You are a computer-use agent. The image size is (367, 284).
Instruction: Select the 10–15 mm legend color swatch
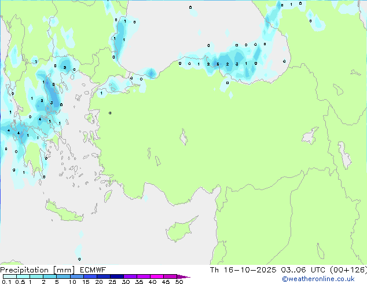click(x=76, y=276)
